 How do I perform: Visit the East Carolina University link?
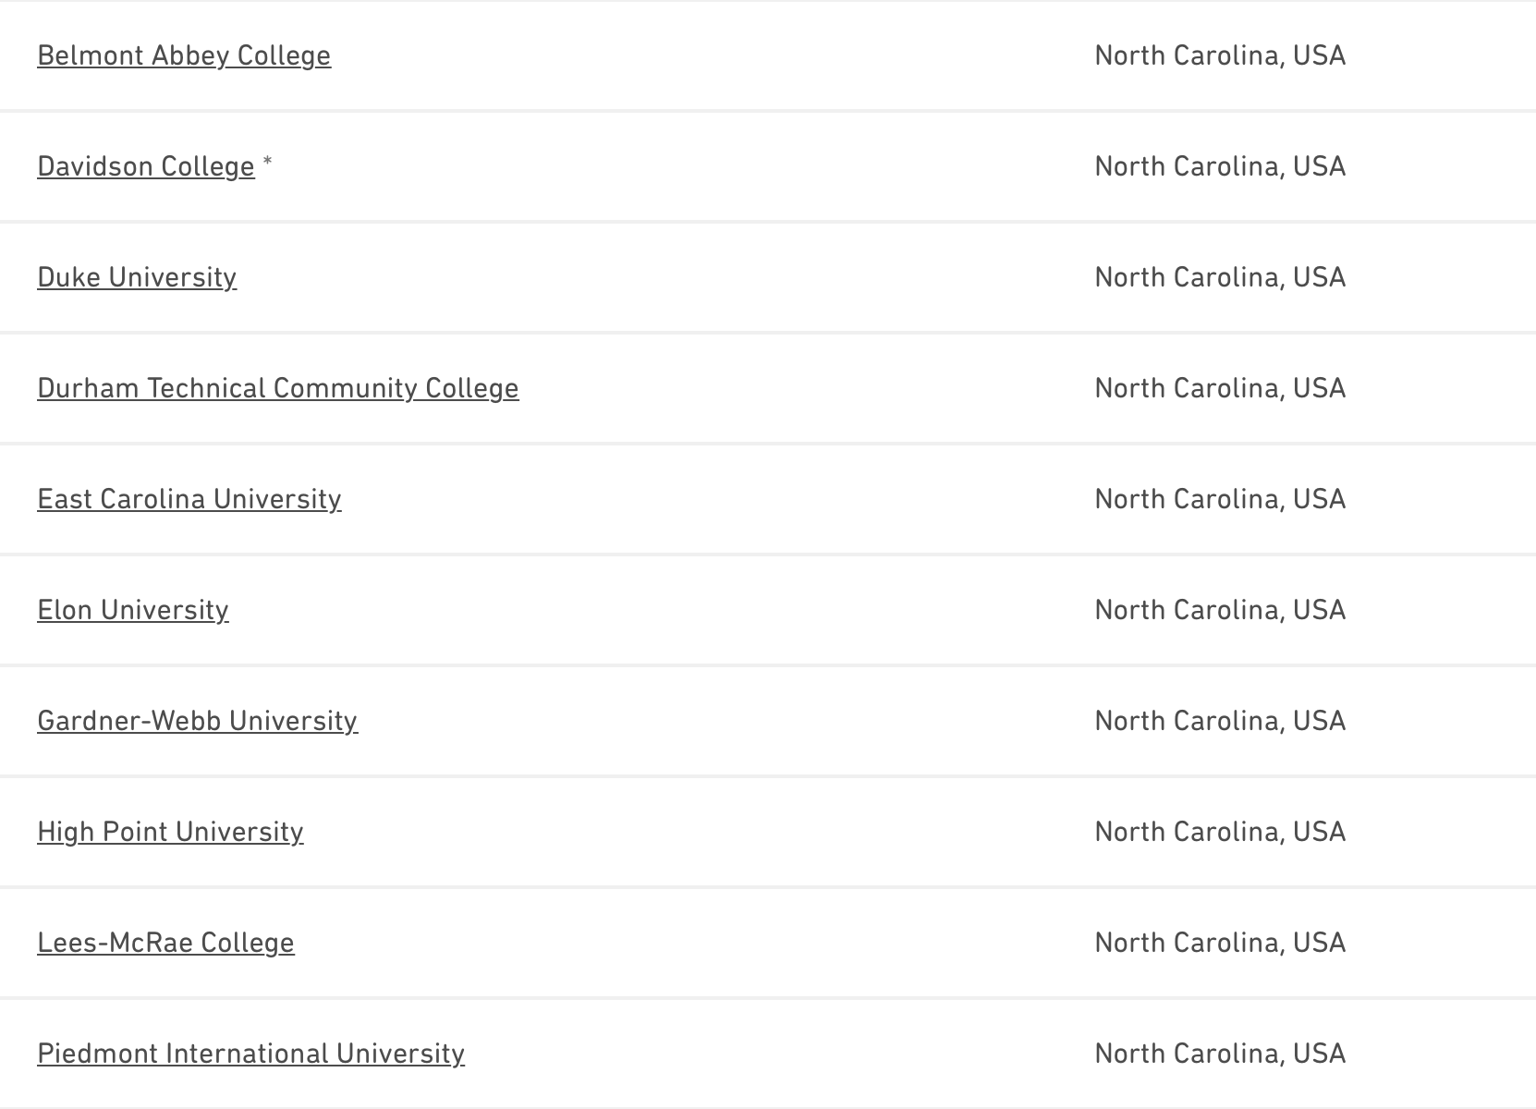click(189, 499)
